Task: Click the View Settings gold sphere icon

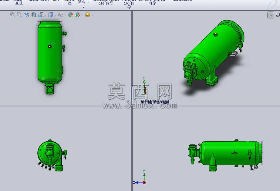Action: point(88,15)
